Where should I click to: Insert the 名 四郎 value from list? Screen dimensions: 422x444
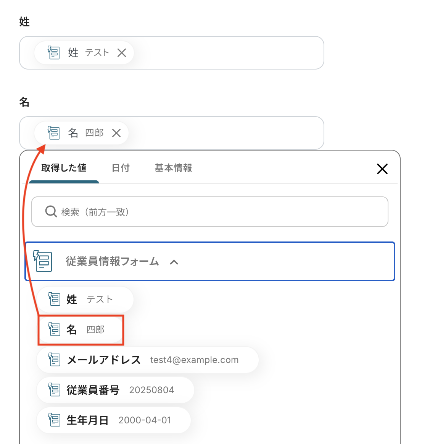click(x=81, y=330)
